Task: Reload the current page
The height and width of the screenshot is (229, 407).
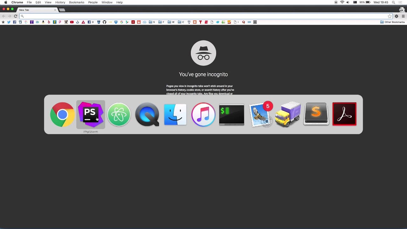Action: [x=15, y=16]
